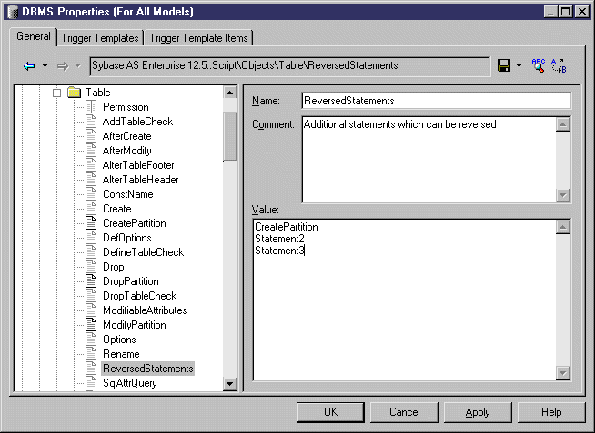The image size is (595, 433).
Task: Collapse the Table folder node
Action: click(x=57, y=93)
